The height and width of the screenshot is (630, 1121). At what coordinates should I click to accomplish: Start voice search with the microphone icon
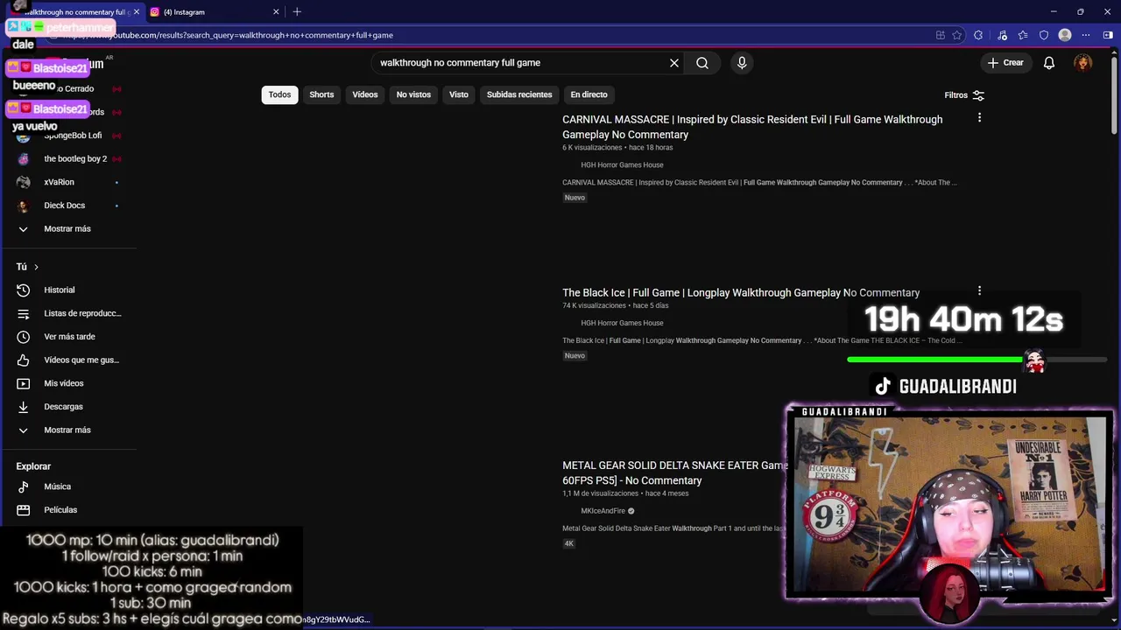click(742, 63)
